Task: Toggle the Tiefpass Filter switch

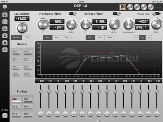Action: [x=116, y=14]
